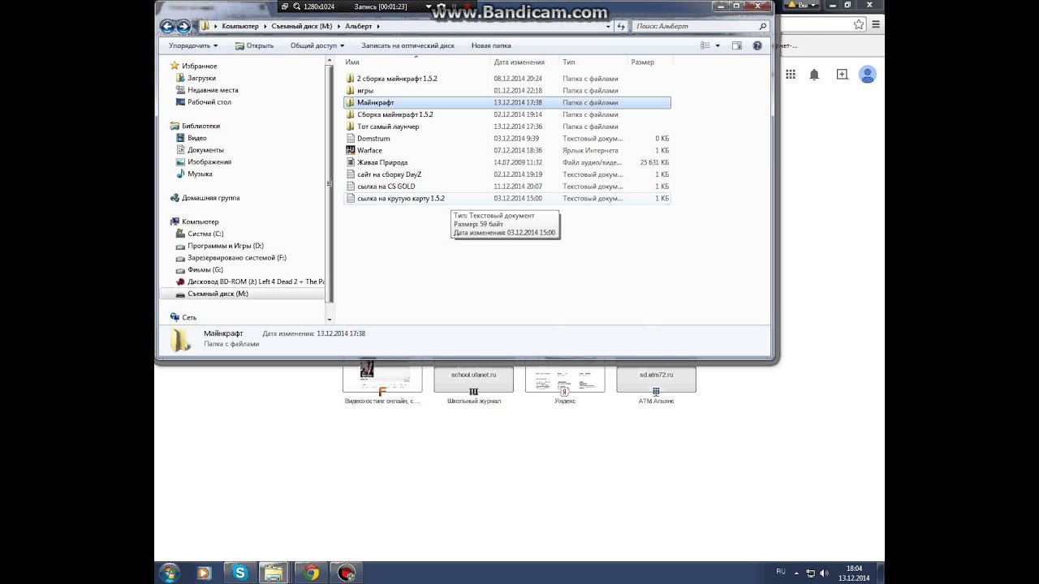Click the browser notifications bell icon
Screen dimensions: 1039x584
point(814,75)
